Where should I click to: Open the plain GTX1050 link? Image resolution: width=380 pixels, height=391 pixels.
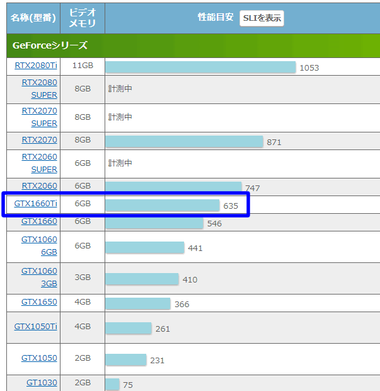(x=39, y=358)
